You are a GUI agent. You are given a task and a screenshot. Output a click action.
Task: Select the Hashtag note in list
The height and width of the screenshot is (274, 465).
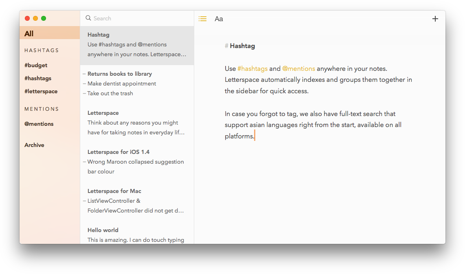coord(137,45)
